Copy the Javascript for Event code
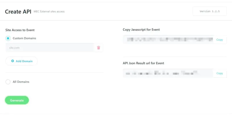232x116 pixels. tap(220, 40)
